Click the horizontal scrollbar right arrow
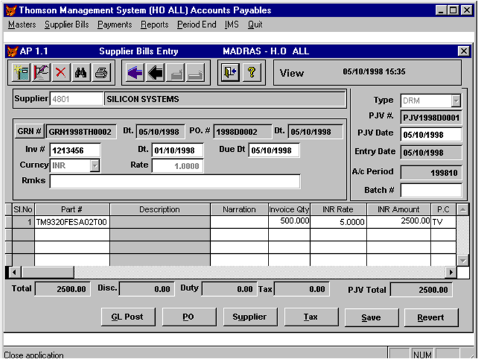This screenshot has height=359, width=478. pyautogui.click(x=451, y=272)
